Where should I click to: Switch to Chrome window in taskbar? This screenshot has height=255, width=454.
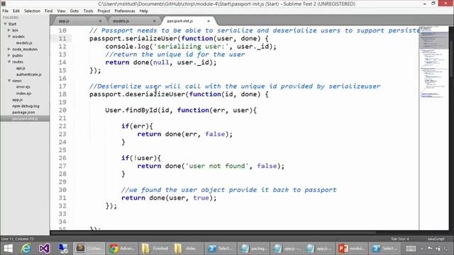coord(122,249)
